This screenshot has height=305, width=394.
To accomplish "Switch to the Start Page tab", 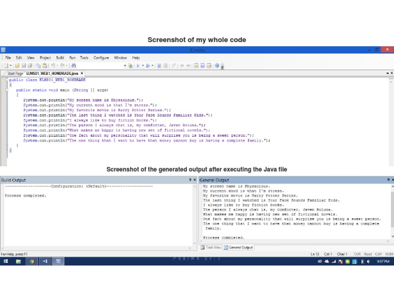I will [15, 73].
